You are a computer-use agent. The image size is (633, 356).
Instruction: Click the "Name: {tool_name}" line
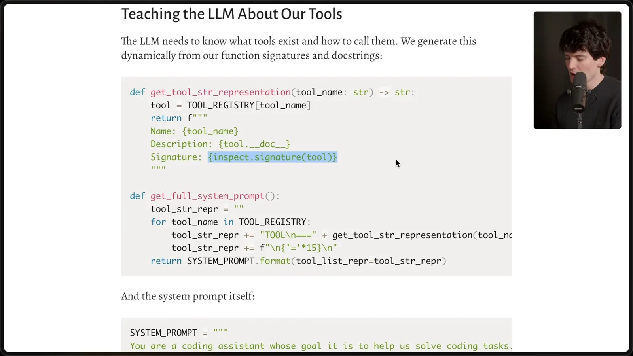(194, 131)
